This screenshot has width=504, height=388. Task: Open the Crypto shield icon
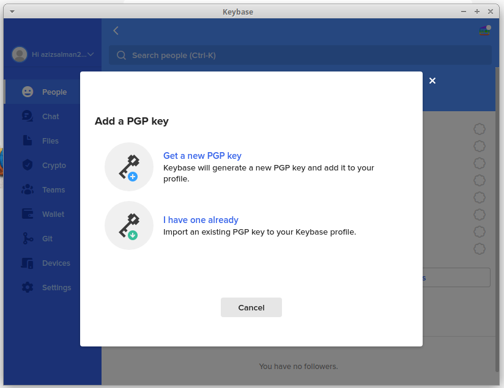28,165
